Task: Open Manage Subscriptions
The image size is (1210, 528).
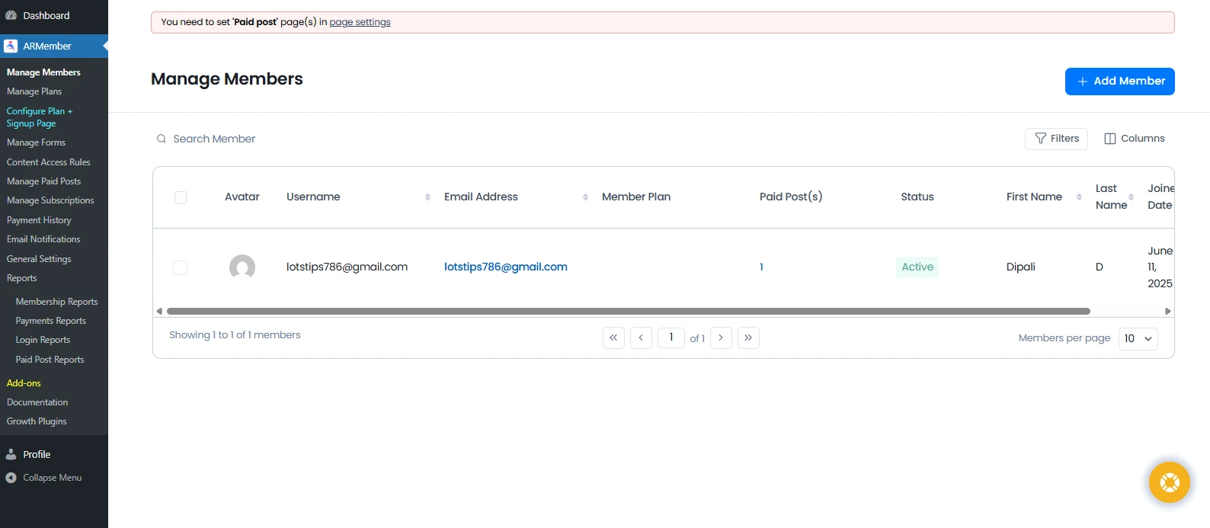Action: 50,200
